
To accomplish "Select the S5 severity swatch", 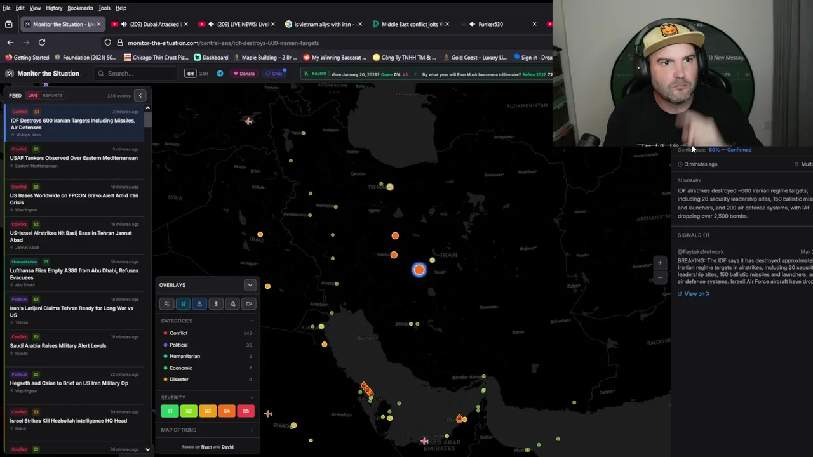I will point(246,411).
